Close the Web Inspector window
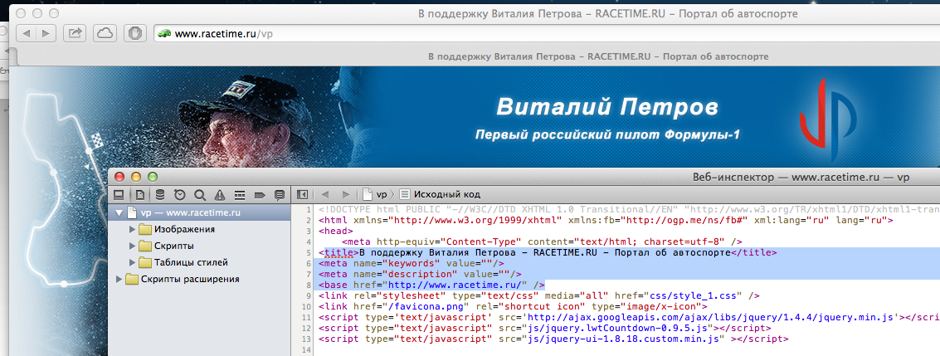 [119, 177]
